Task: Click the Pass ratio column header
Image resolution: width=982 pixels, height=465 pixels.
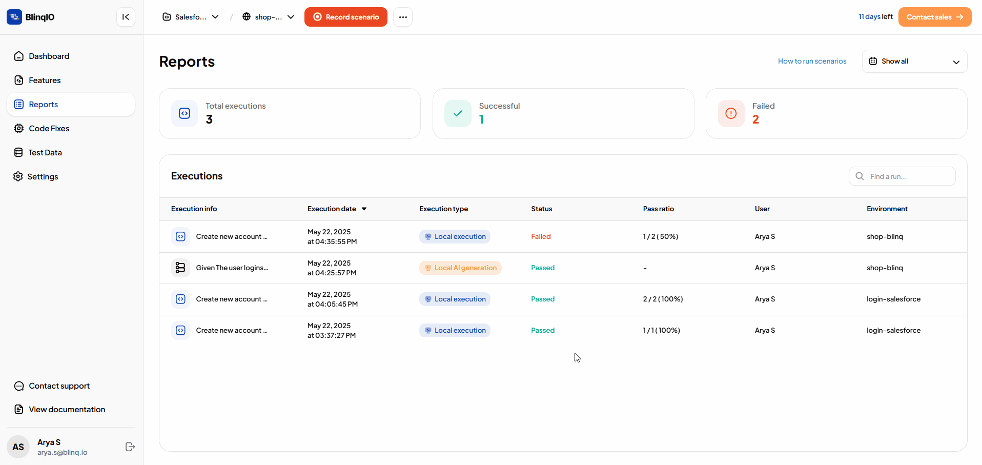Action: [659, 209]
